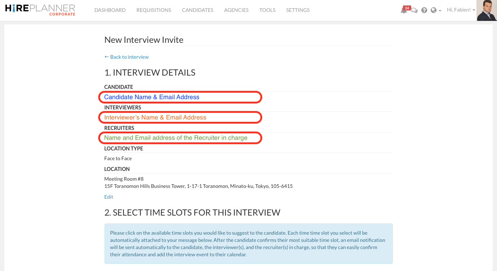The height and width of the screenshot is (271, 497).
Task: Click Edit under the location address
Action: click(108, 197)
